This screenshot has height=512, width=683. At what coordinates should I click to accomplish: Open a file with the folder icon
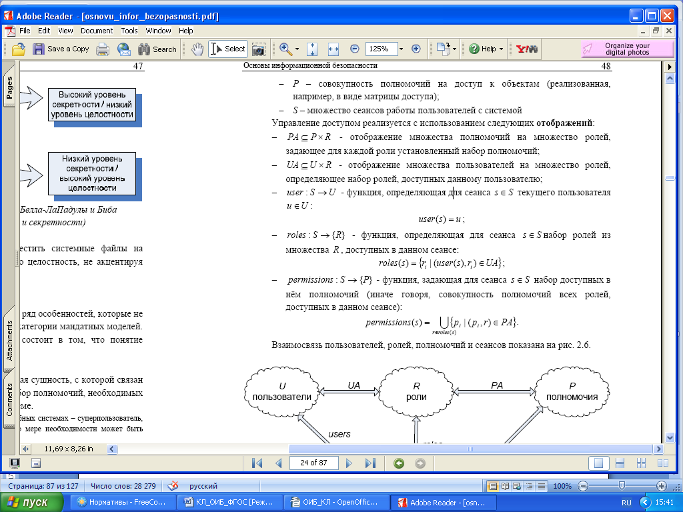click(18, 49)
